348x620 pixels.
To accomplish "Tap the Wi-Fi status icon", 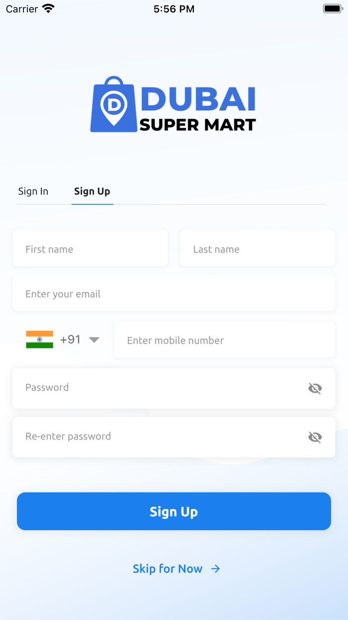I will tap(48, 8).
